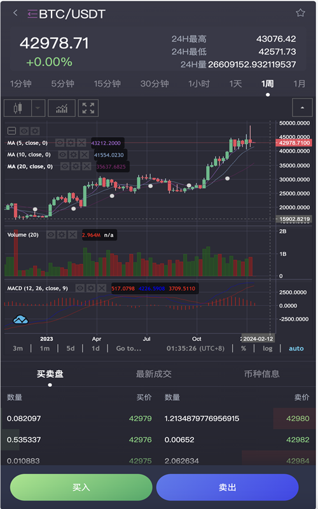Expand the chart style dropdown arrow
Screen dimensions: 318x509
tap(38, 108)
